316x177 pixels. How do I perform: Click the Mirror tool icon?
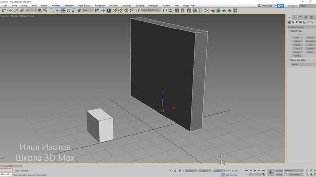pyautogui.click(x=165, y=11)
